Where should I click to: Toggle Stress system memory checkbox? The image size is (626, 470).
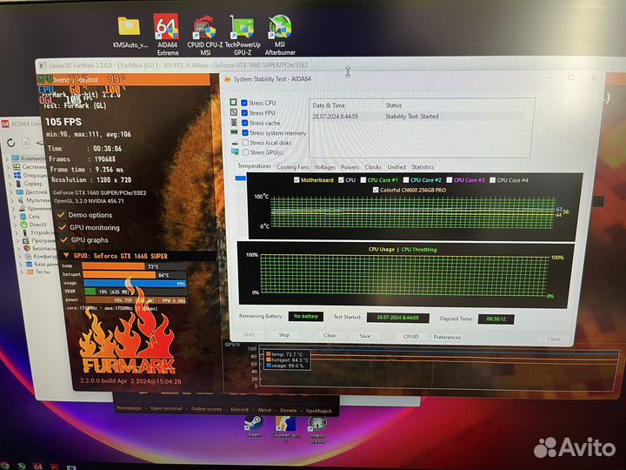coord(245,132)
